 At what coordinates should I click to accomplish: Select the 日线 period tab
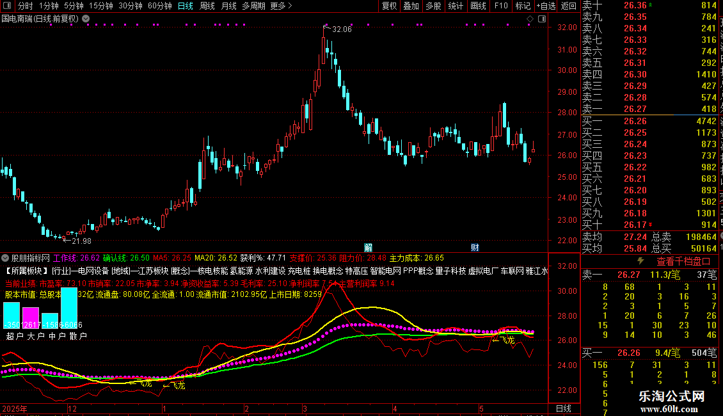[186, 6]
